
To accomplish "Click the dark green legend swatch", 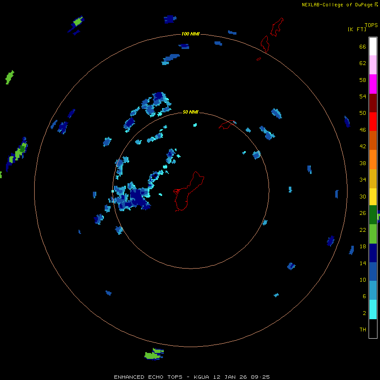I will [373, 215].
